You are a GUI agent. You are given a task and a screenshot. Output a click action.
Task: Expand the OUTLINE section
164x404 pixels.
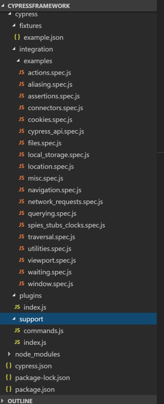(3, 401)
